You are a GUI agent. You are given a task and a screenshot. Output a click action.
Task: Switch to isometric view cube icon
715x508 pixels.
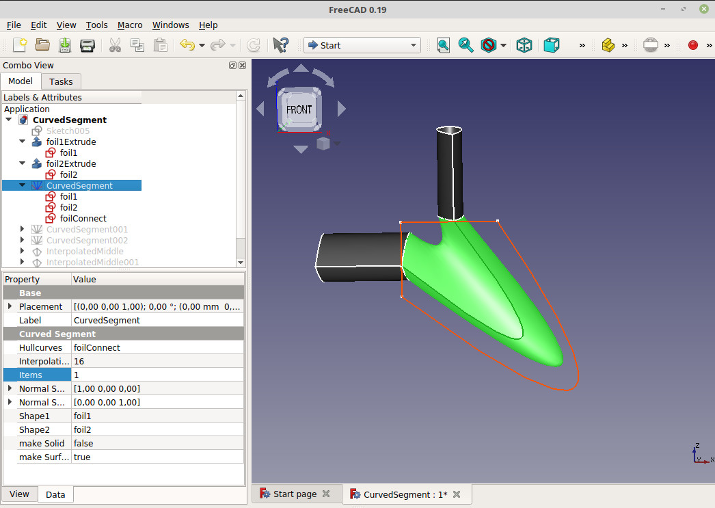pos(524,45)
